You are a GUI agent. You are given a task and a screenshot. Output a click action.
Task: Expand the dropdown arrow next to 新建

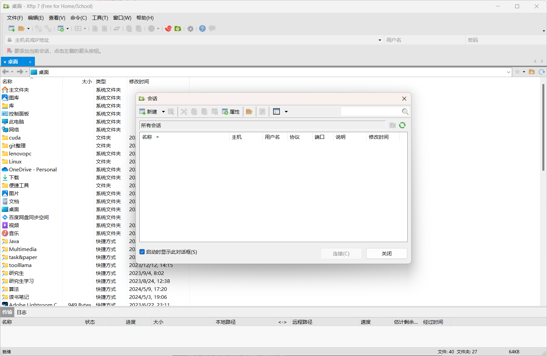click(x=163, y=112)
